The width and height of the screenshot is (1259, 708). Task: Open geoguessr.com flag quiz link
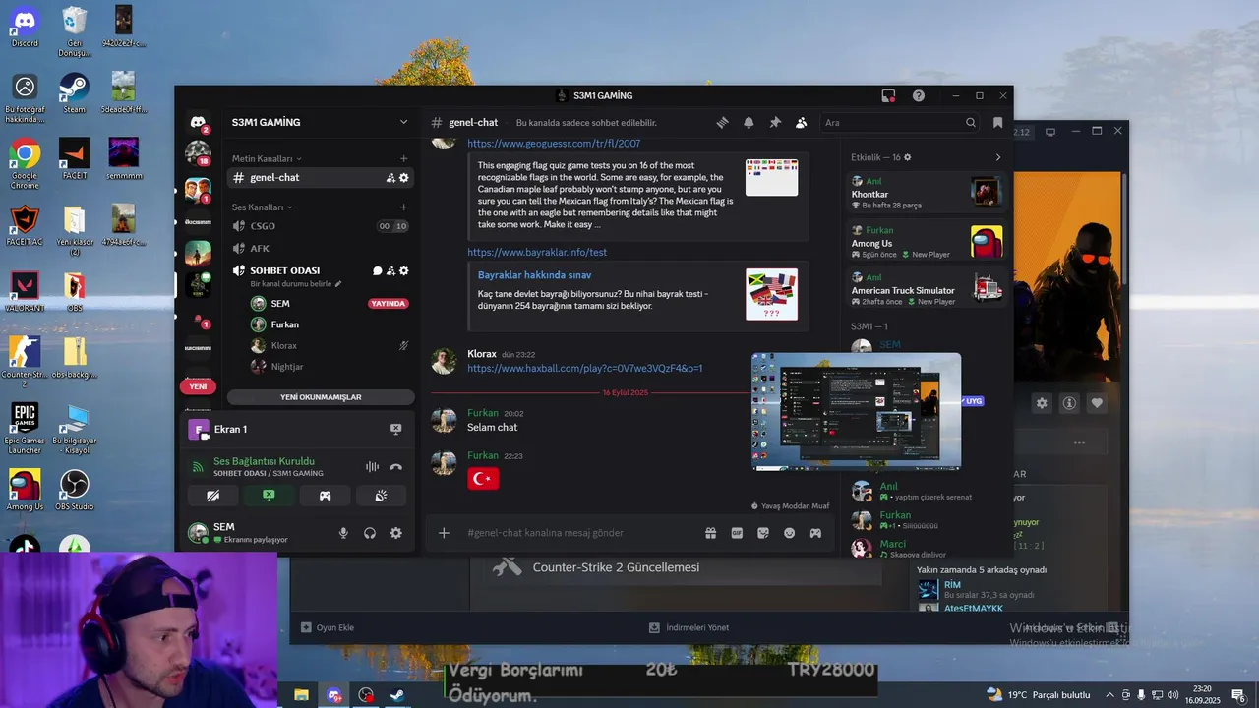tap(554, 144)
